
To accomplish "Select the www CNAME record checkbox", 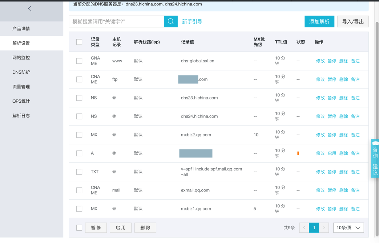I will pos(79,61).
